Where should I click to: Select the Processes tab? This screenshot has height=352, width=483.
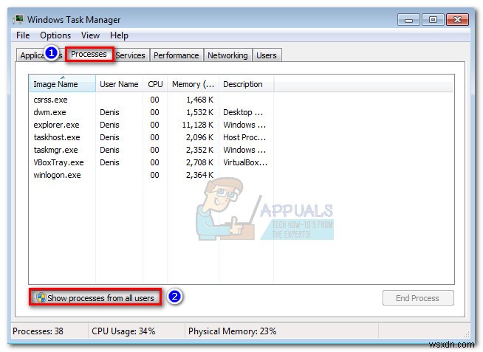(x=89, y=54)
